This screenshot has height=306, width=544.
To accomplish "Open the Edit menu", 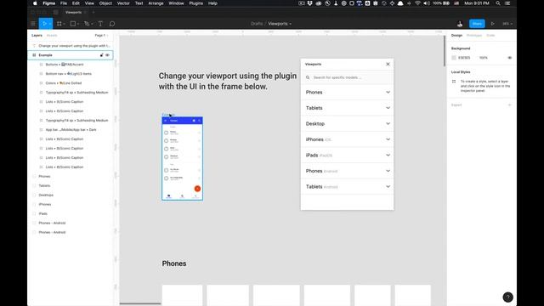I will click(x=76, y=3).
